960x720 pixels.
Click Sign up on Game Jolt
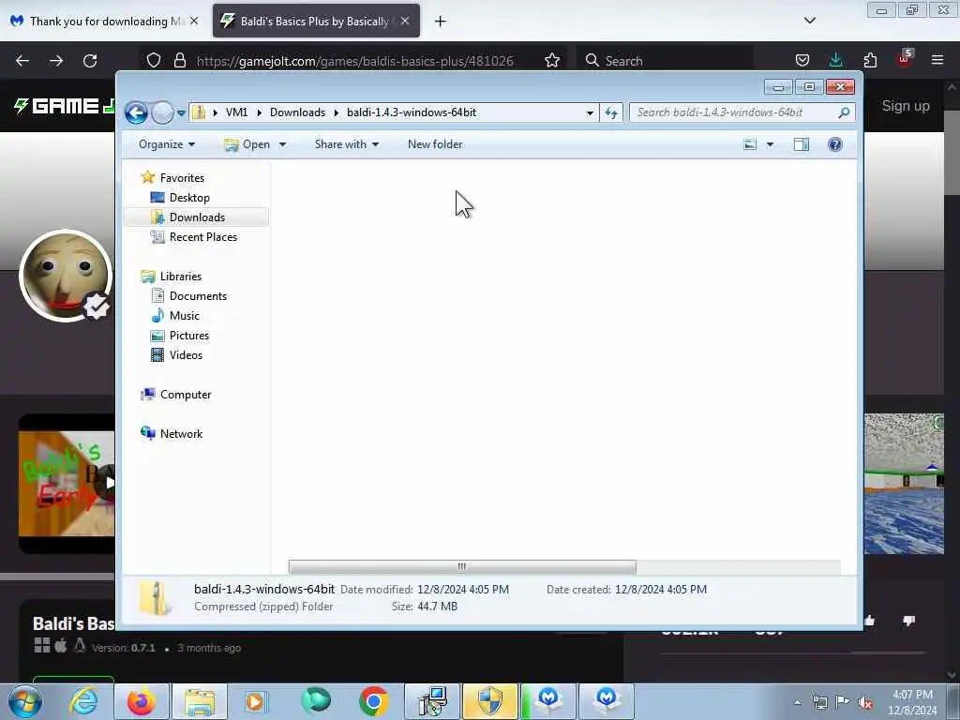pos(906,106)
